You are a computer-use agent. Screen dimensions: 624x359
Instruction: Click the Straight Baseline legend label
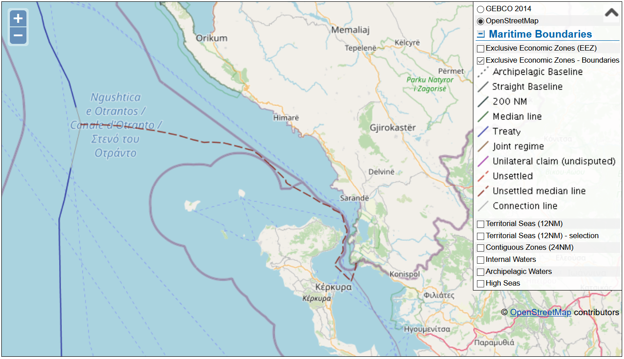[527, 87]
